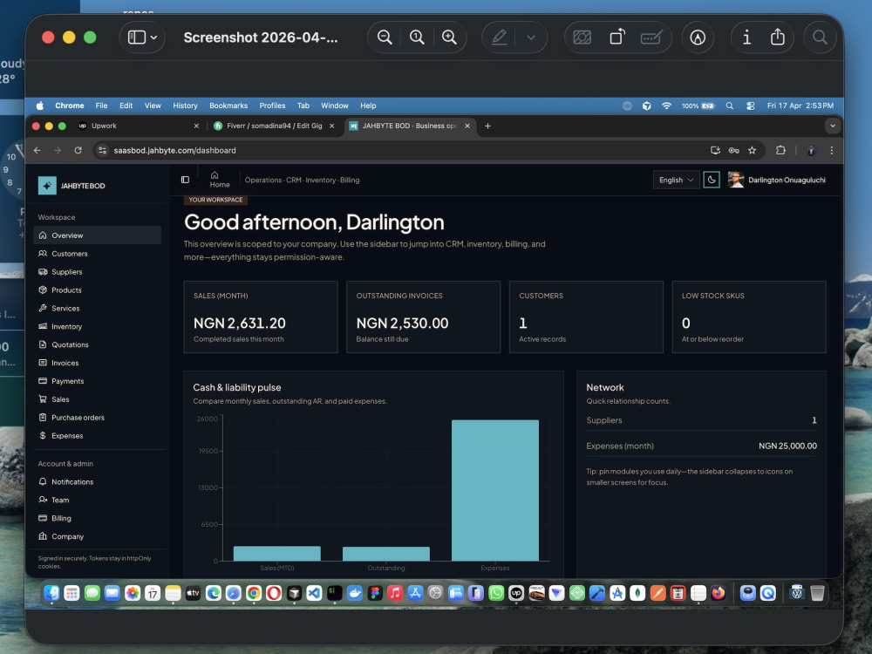The width and height of the screenshot is (872, 654).
Task: Open Sales in the sidebar
Action: pos(98,399)
